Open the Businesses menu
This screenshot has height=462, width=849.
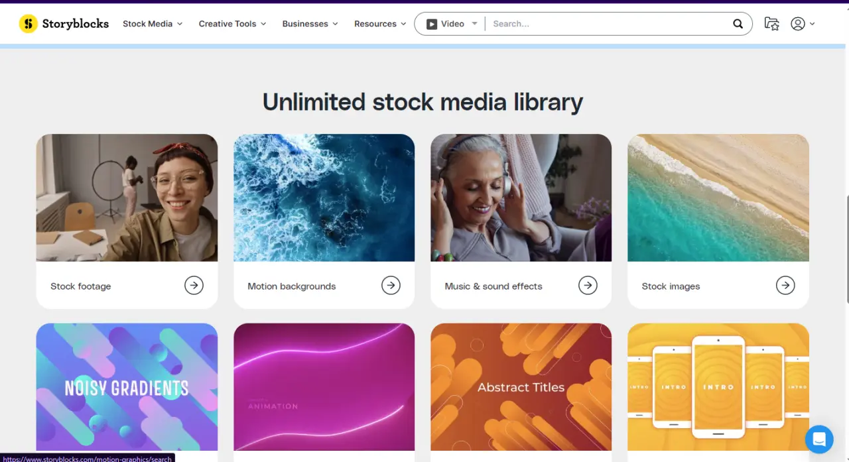click(x=310, y=24)
